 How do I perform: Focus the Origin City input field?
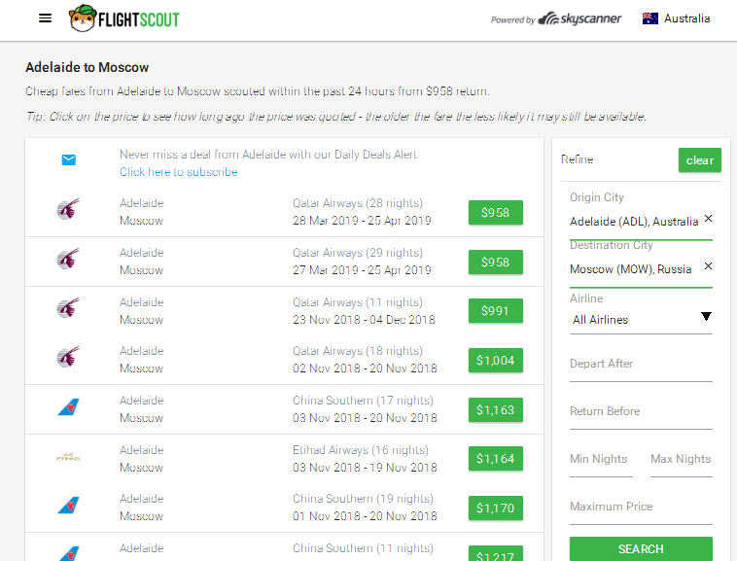pos(634,222)
